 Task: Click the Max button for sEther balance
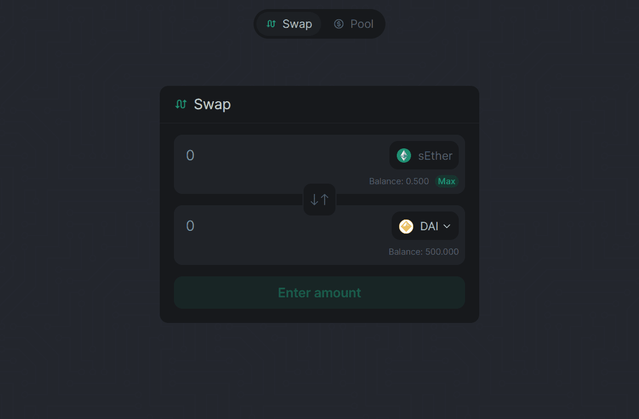tap(447, 181)
